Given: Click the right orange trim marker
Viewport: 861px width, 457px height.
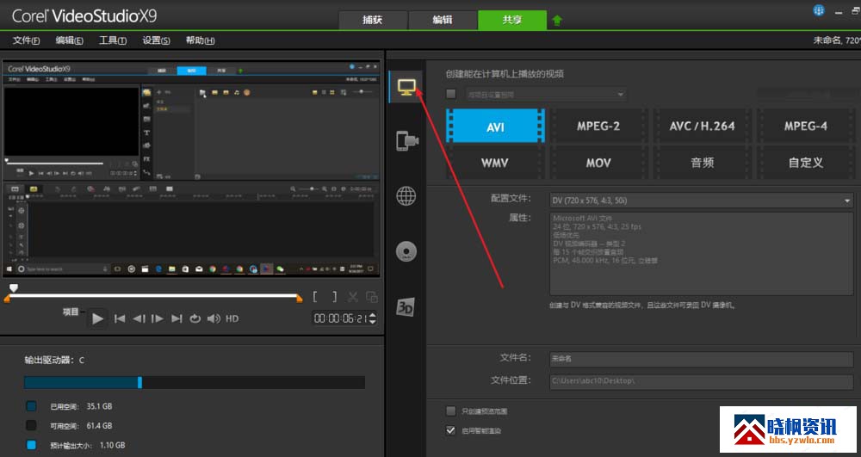Looking at the screenshot, I should 300,299.
